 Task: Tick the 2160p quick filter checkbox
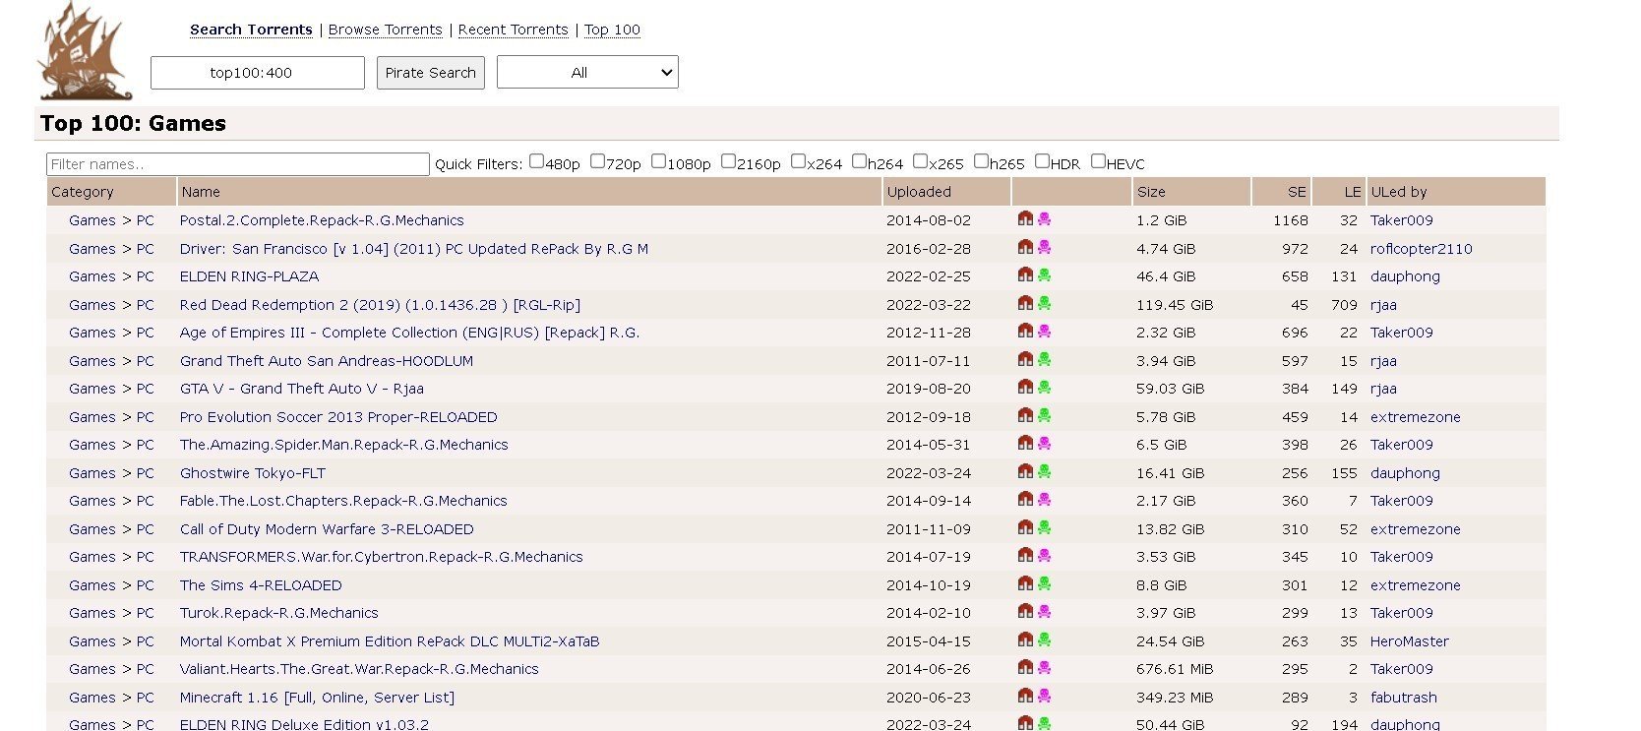point(728,160)
